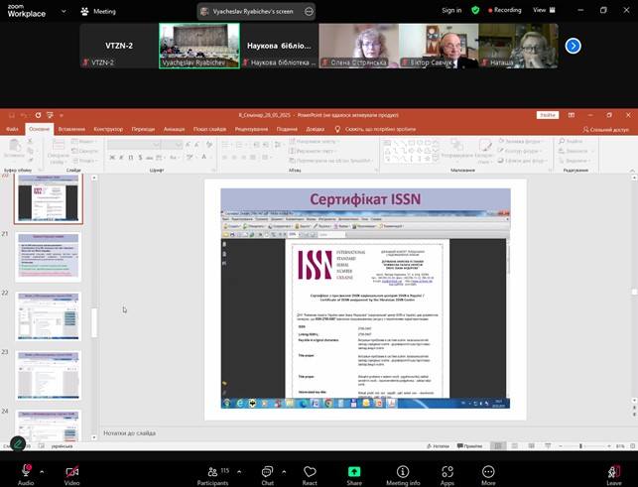The width and height of the screenshot is (638, 487).
Task: Adjust the zoom slider in status bar
Action: coord(580,446)
